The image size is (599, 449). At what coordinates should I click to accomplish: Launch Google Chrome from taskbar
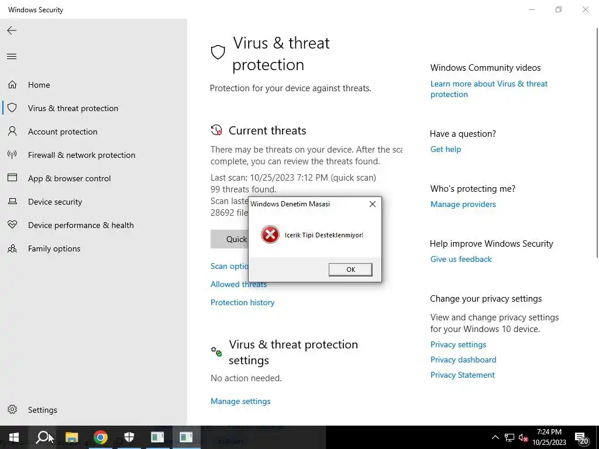click(101, 437)
